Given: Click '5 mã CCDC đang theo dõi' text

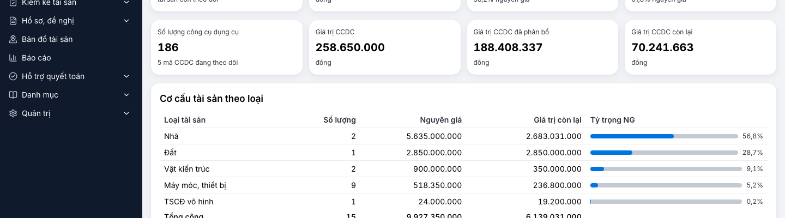Looking at the screenshot, I should (x=197, y=63).
